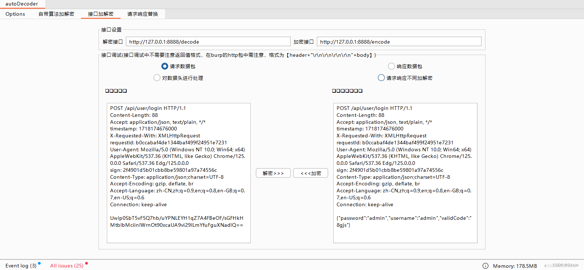Click the POST /api/user/login line in left panel

point(148,108)
